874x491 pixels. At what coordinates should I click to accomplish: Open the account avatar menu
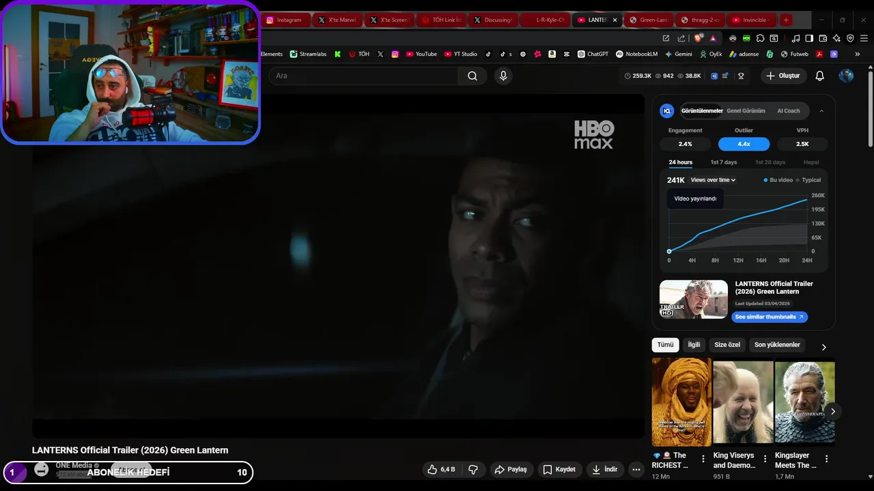coord(846,76)
